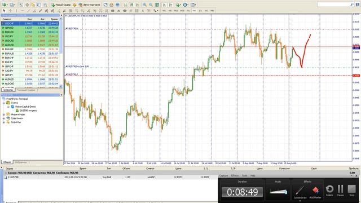Switch timeframe to M1 button
The width and height of the screenshot is (361, 203).
[x=164, y=11]
